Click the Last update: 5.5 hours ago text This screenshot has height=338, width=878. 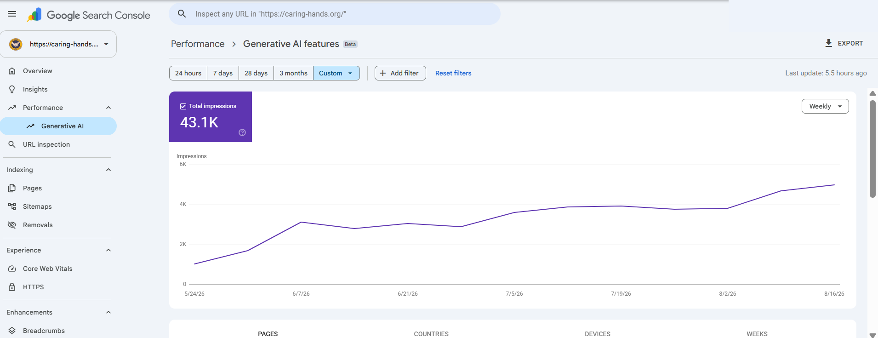pos(826,73)
